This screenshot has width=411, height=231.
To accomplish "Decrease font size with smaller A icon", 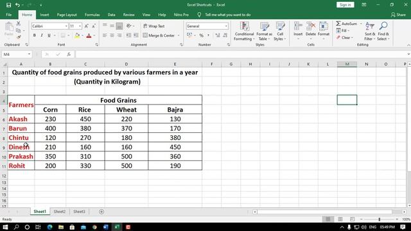I will [x=94, y=26].
